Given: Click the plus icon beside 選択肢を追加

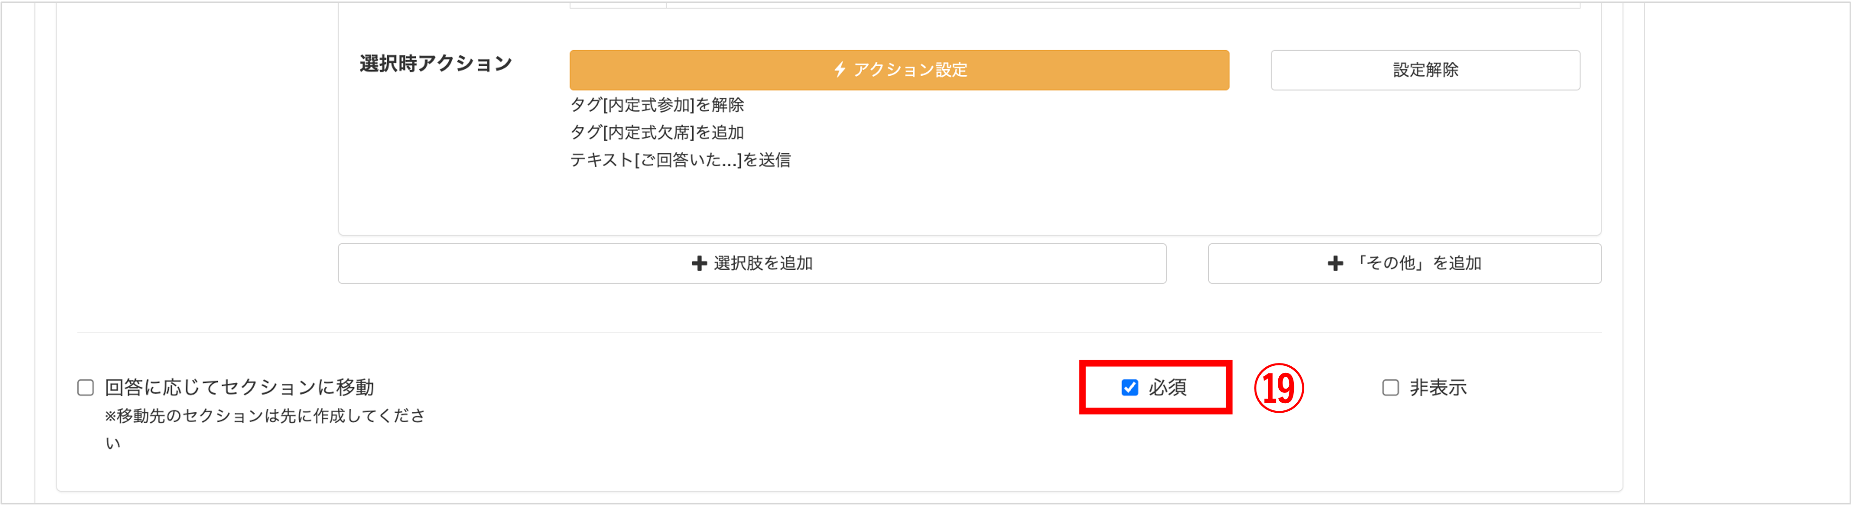Looking at the screenshot, I should click(698, 264).
